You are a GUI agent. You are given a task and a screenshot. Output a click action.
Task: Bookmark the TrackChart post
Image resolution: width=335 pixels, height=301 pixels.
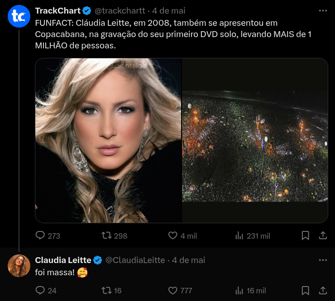tap(306, 235)
